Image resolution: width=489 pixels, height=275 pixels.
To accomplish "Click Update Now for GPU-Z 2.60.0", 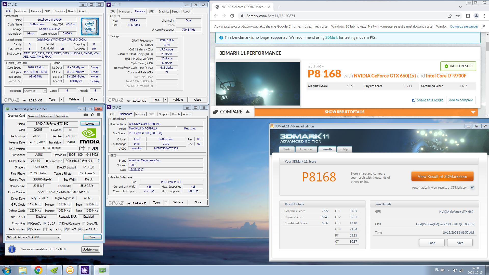I will tap(90, 250).
